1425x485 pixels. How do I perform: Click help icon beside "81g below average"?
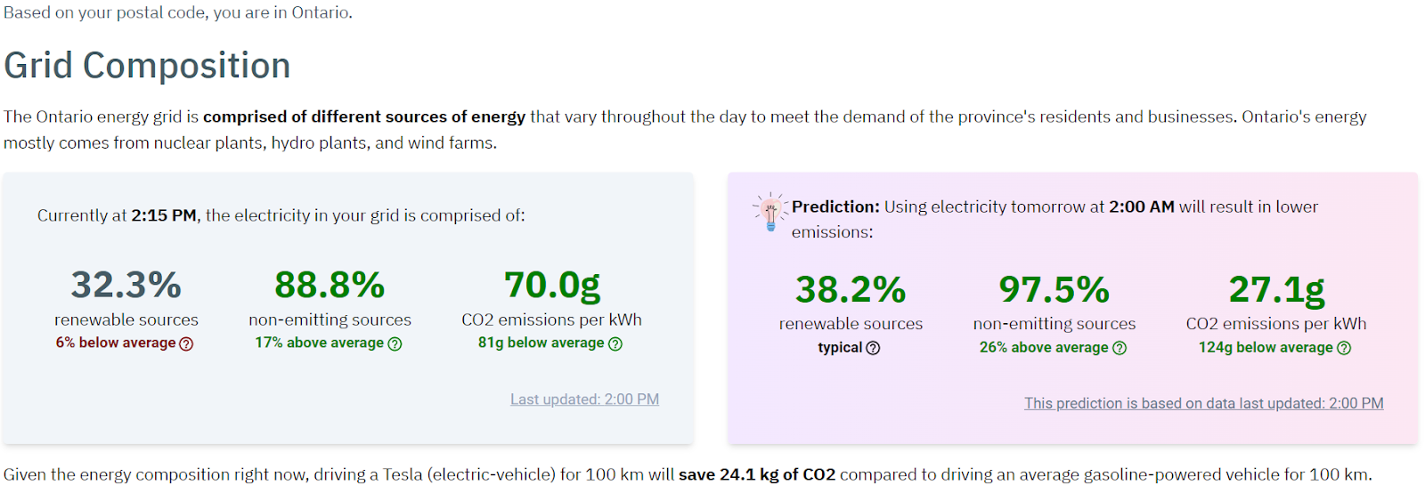pyautogui.click(x=615, y=344)
